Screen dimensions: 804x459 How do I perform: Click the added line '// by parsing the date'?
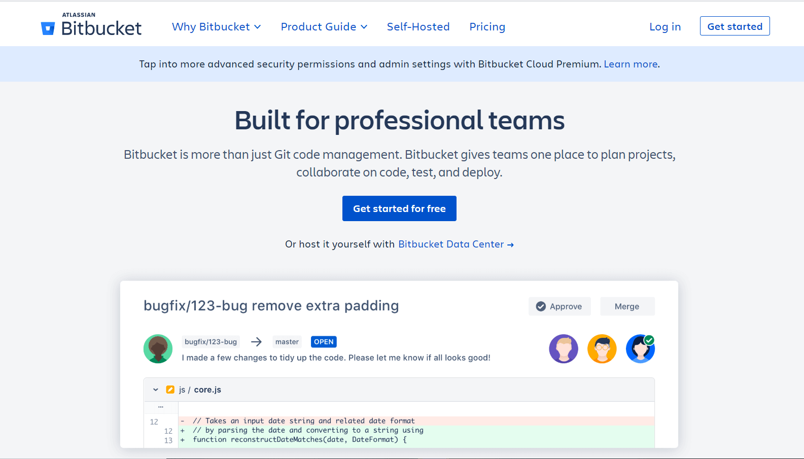[416, 430]
